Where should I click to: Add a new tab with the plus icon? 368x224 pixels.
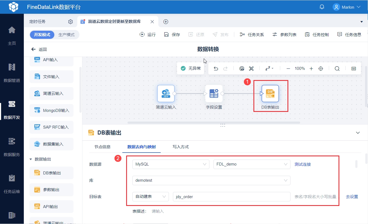[166, 22]
